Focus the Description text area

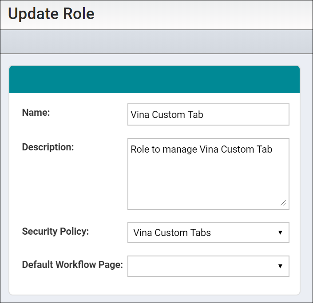208,174
